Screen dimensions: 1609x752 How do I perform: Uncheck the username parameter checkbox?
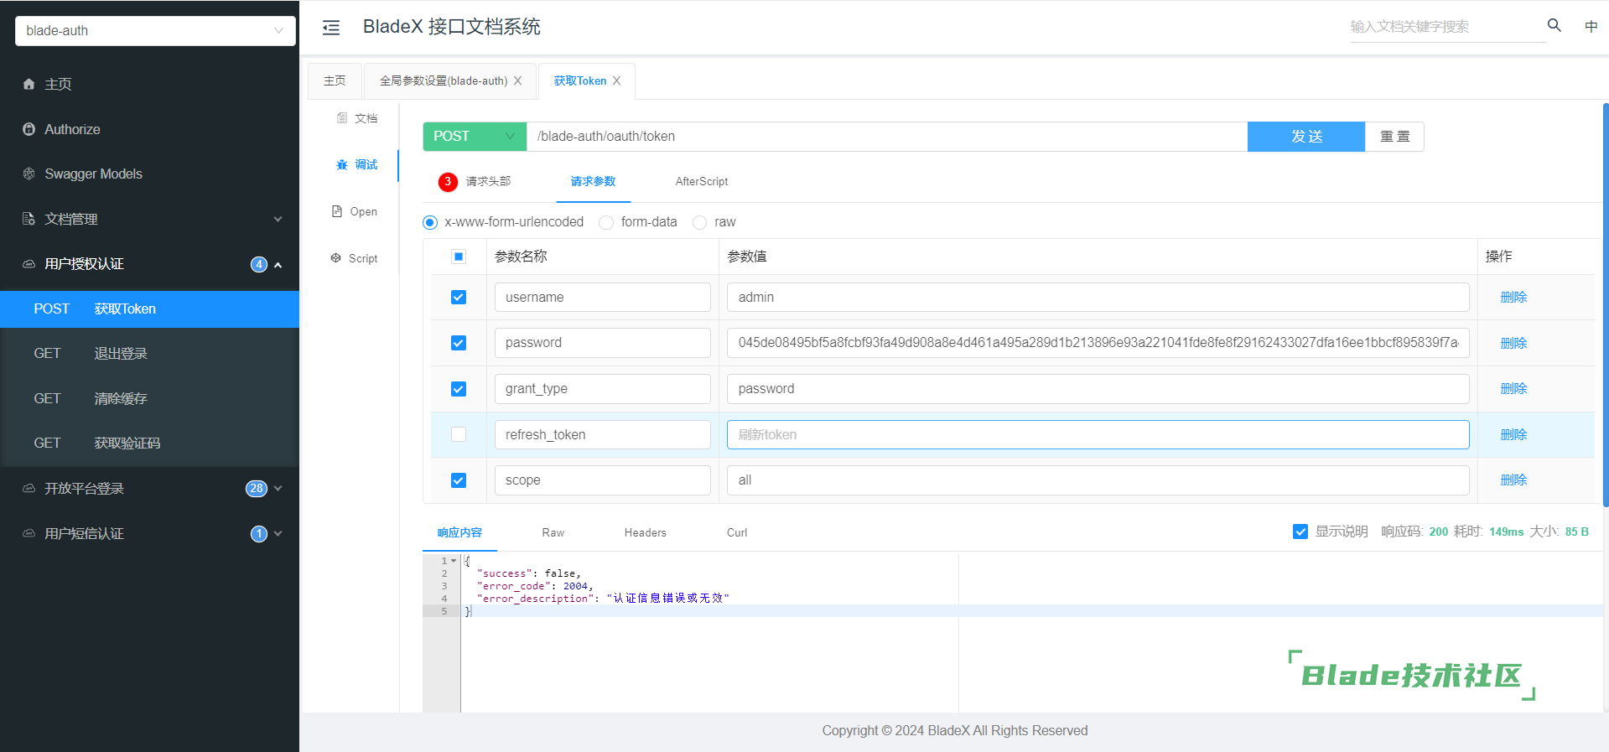click(459, 297)
